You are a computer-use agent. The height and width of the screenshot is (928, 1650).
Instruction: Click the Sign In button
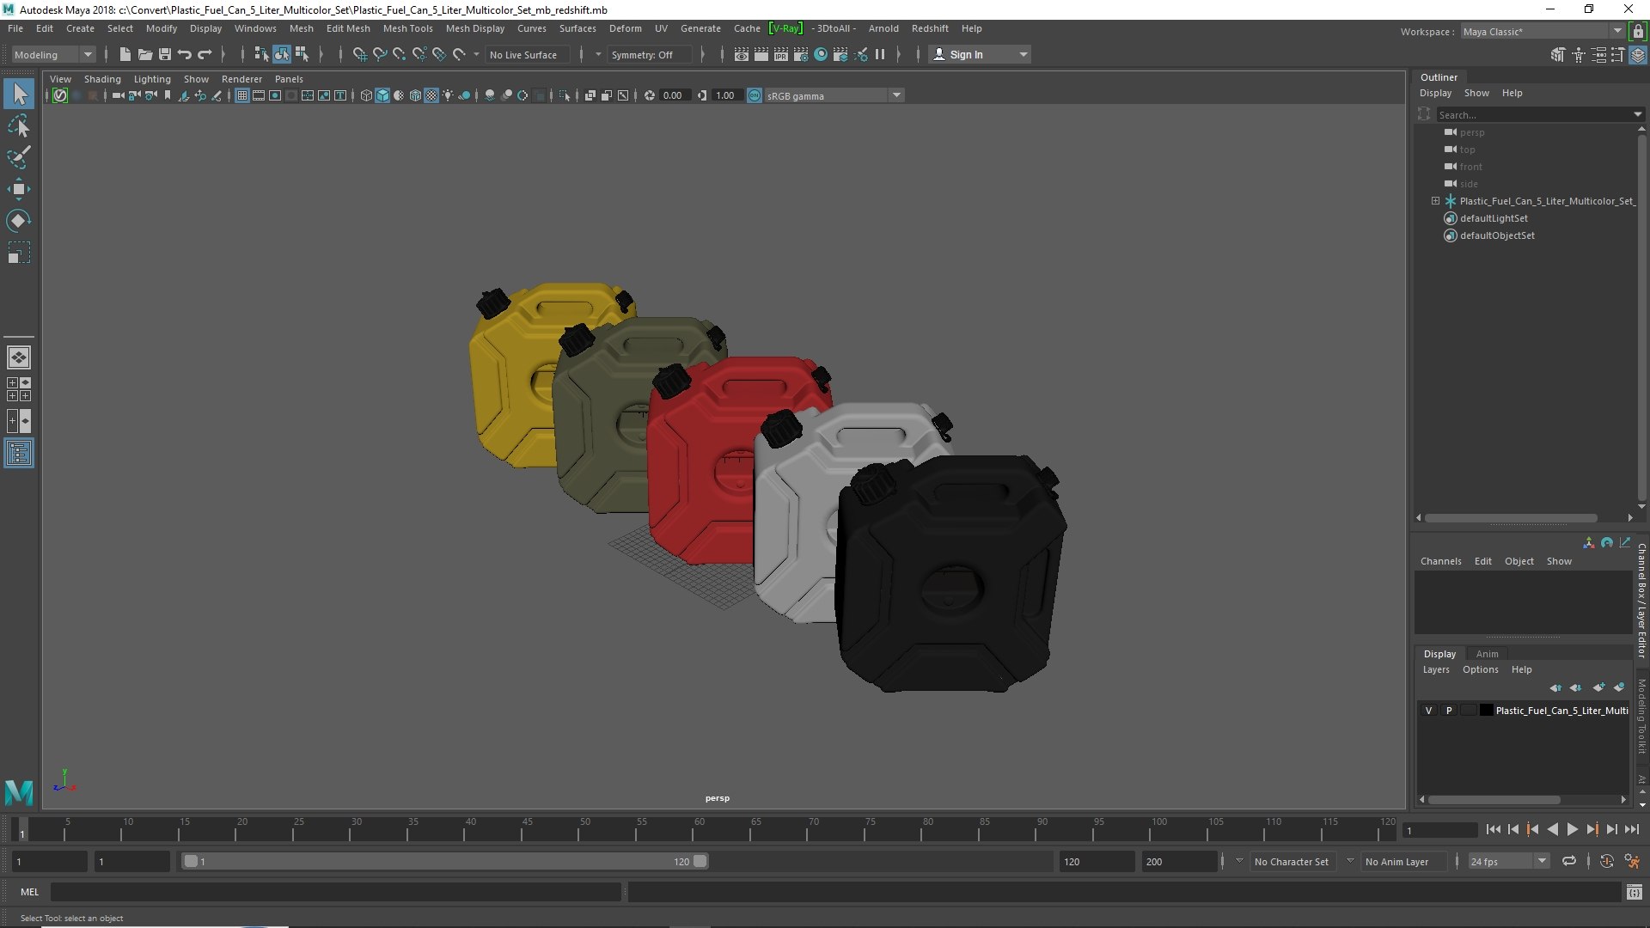[x=980, y=54]
